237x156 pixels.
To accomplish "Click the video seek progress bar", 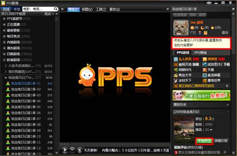I will 115,144.
